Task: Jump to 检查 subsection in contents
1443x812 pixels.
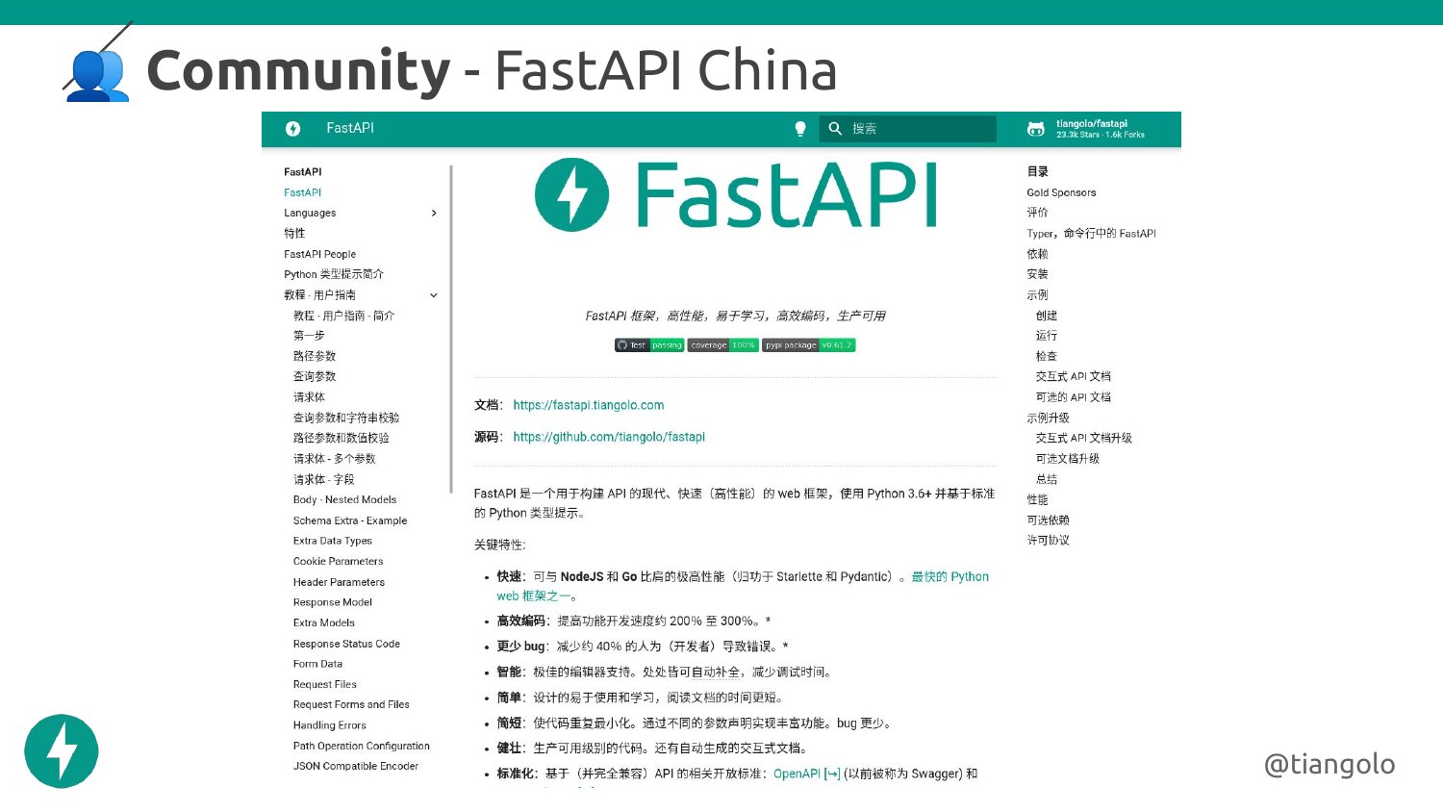Action: [x=1047, y=356]
